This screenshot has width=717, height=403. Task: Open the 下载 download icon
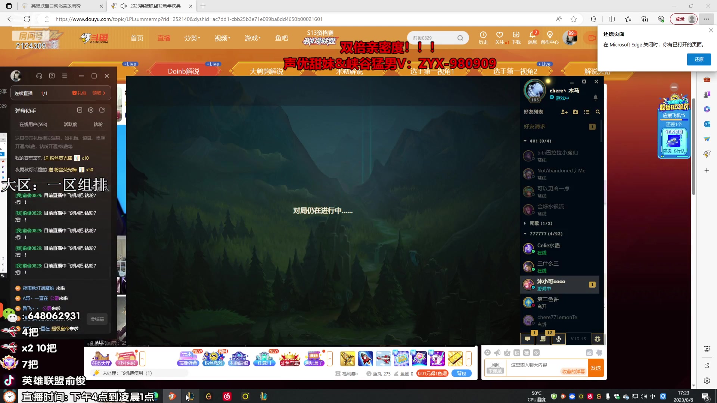[x=516, y=38]
